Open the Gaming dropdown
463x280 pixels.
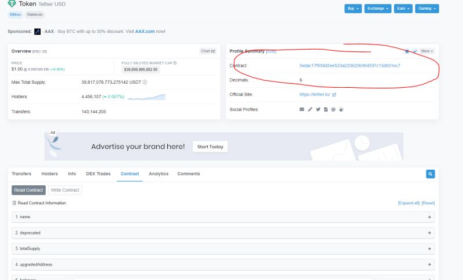[x=427, y=9]
